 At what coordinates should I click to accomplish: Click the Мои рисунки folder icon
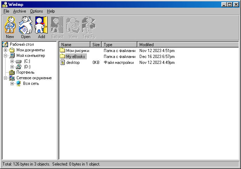click(62, 51)
